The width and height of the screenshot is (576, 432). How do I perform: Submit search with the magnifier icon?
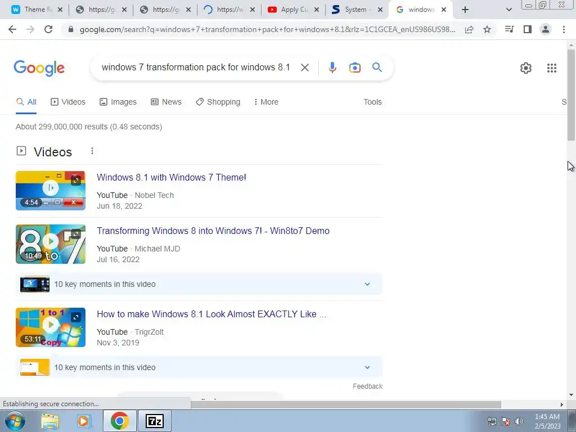[377, 67]
